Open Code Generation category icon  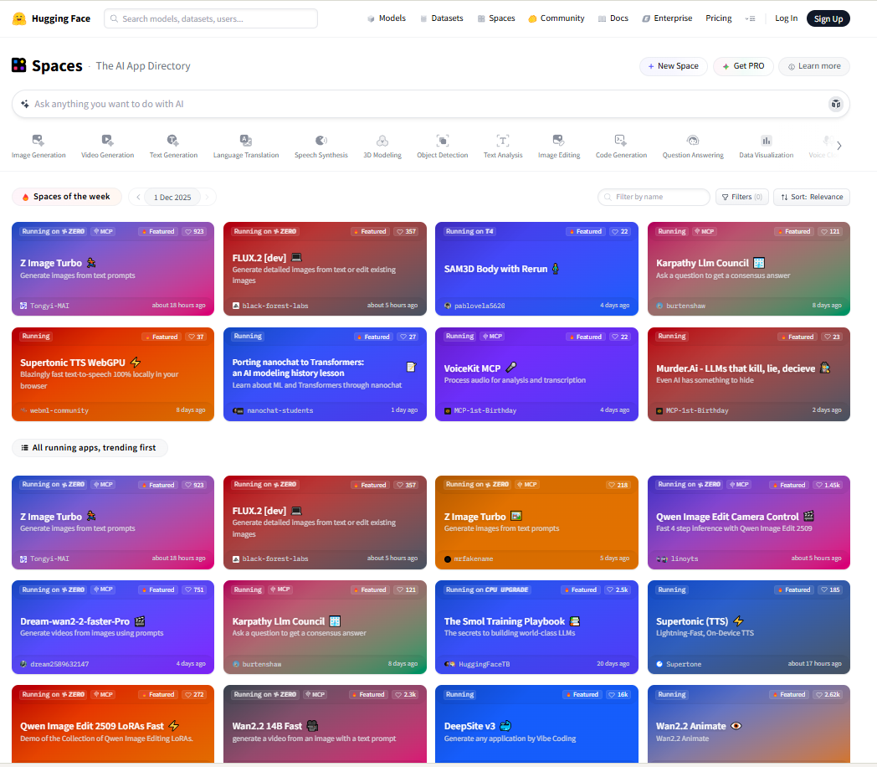(621, 141)
